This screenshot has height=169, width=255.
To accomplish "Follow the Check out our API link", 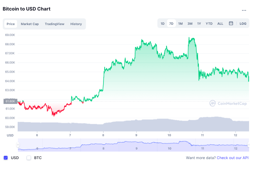I will point(232,158).
